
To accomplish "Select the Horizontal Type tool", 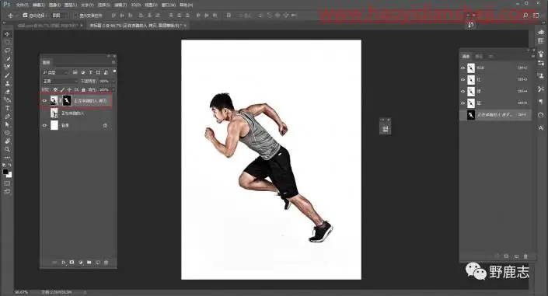I will click(x=7, y=108).
